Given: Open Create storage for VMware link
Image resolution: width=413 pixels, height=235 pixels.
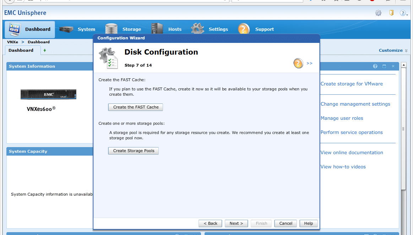Looking at the screenshot, I should coord(352,84).
